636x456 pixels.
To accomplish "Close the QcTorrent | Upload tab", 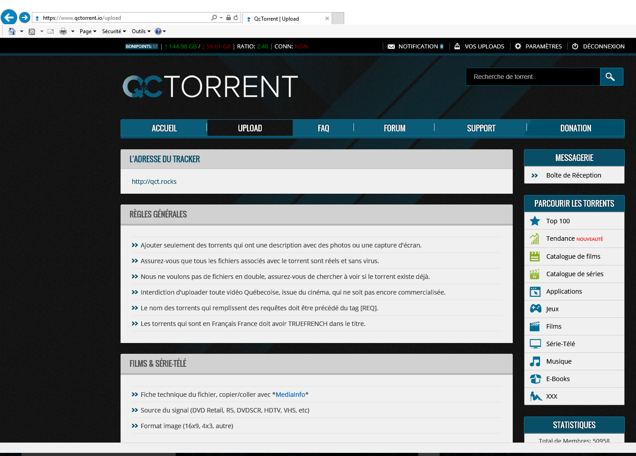I will coord(327,18).
